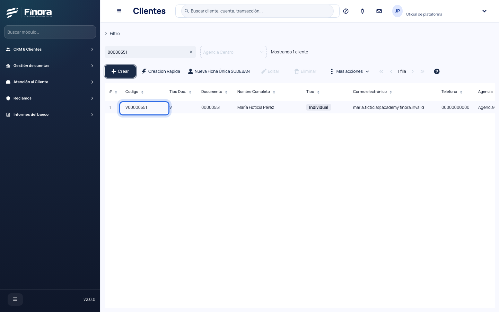The image size is (499, 312).
Task: Click the Crear button
Action: pos(120,71)
